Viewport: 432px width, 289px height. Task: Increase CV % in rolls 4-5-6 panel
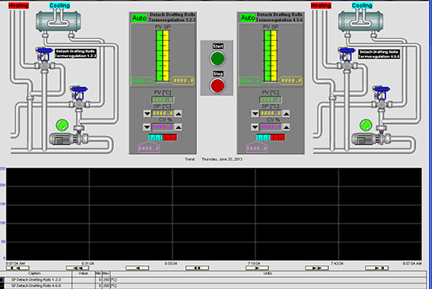click(286, 127)
